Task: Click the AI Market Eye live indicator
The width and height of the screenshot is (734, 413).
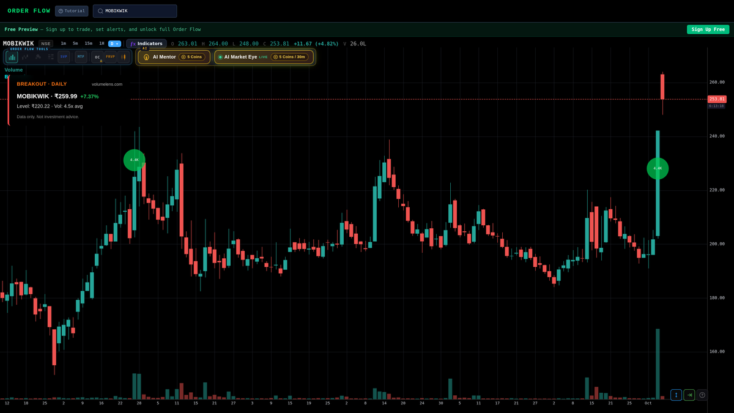Action: [220, 57]
